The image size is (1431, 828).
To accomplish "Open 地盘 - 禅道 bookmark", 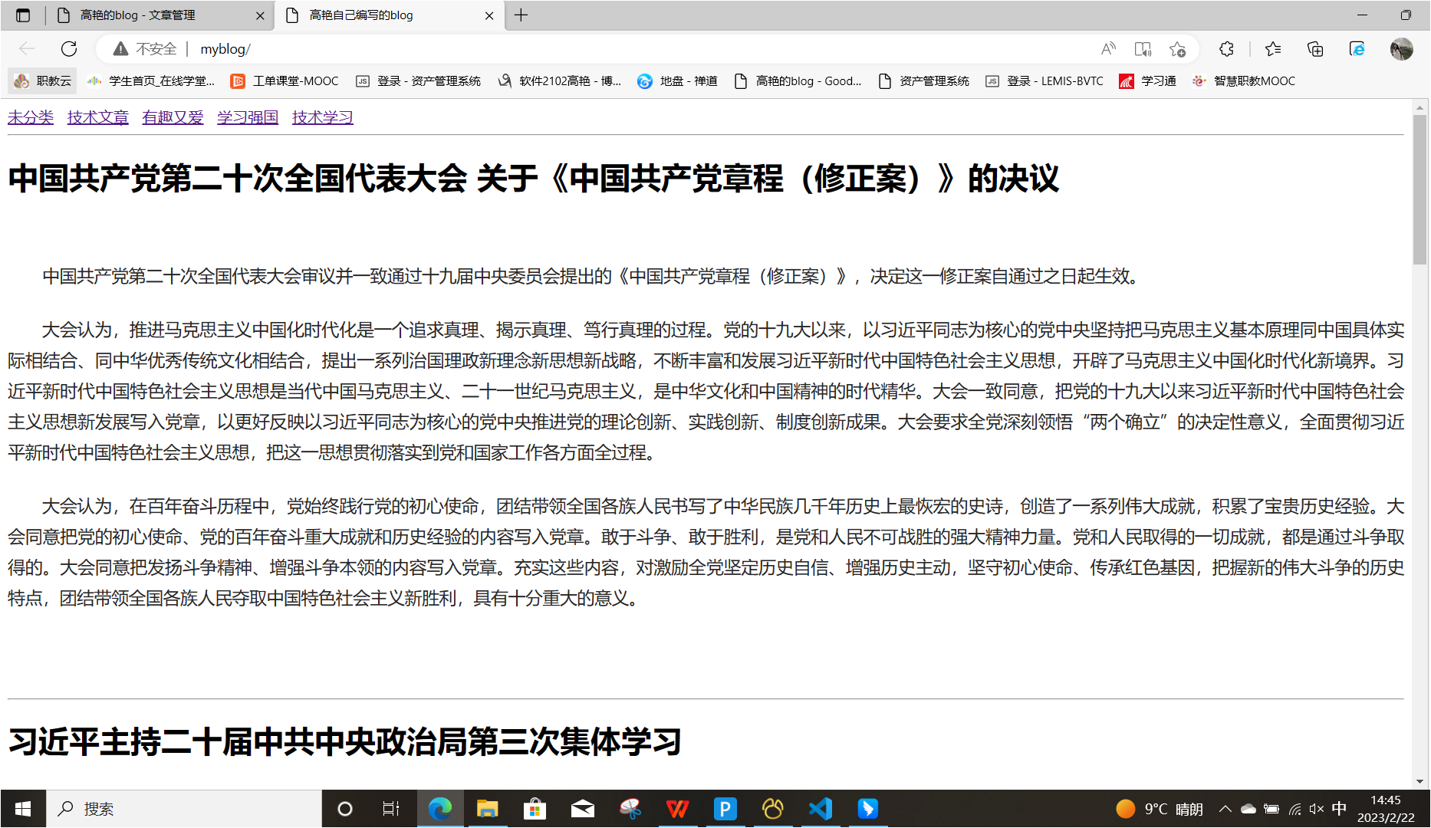I will (x=678, y=80).
